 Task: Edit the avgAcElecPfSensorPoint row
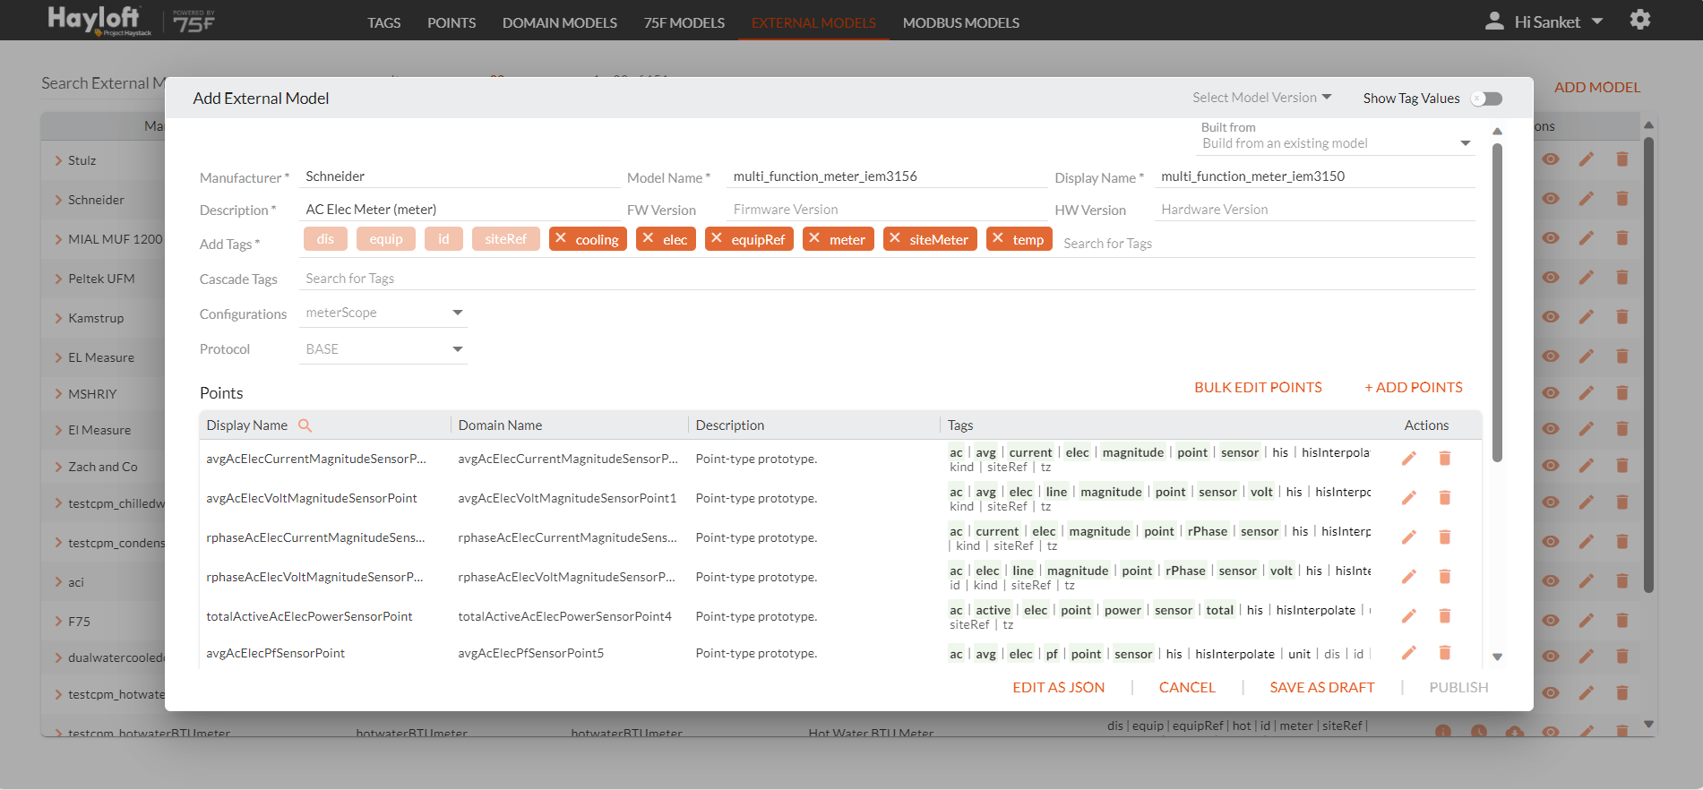pos(1409,653)
